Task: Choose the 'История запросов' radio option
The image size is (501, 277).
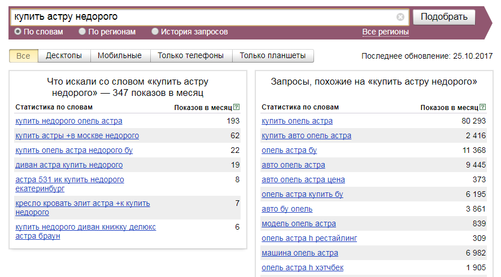Action: 155,32
